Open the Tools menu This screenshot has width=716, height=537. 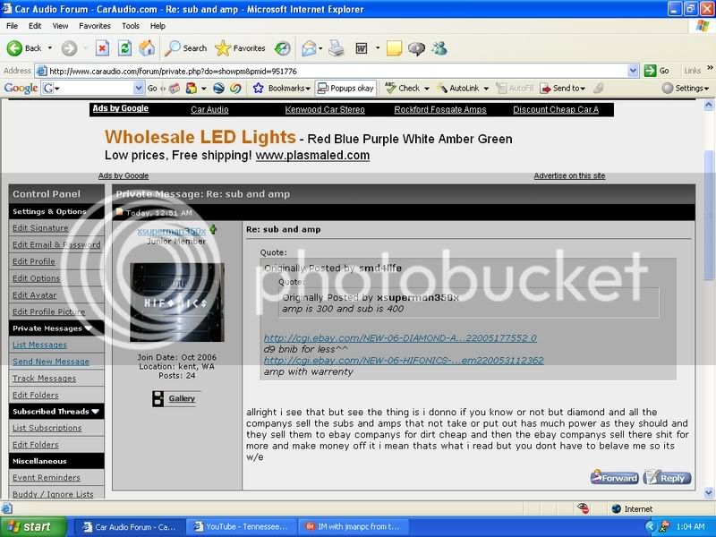coord(130,26)
